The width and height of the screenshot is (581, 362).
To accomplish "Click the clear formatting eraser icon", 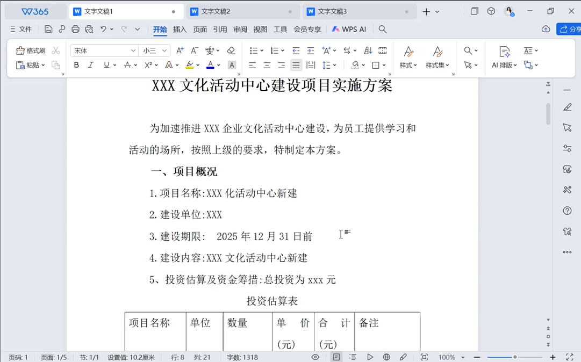I will click(231, 50).
